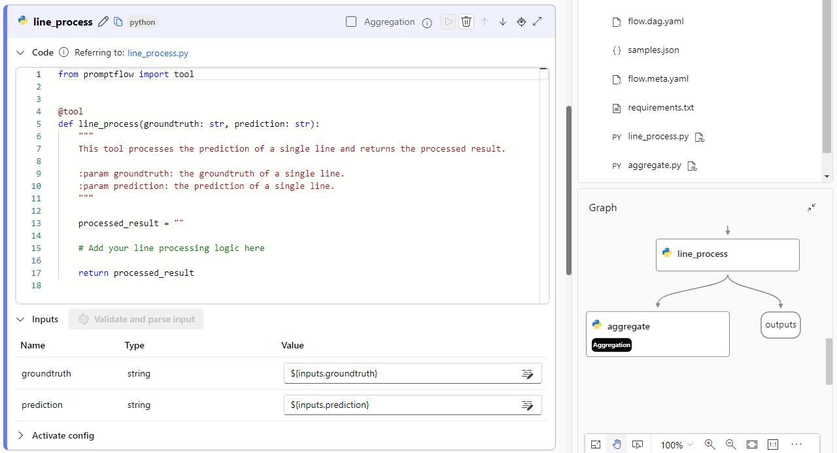The width and height of the screenshot is (837, 453).
Task: Place cursor on 'return processed_result' code line
Action: click(136, 273)
